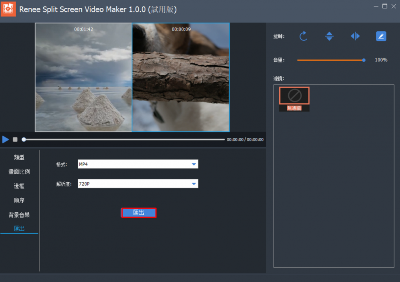Click the vertical flip icon
The width and height of the screenshot is (400, 282).
point(329,36)
